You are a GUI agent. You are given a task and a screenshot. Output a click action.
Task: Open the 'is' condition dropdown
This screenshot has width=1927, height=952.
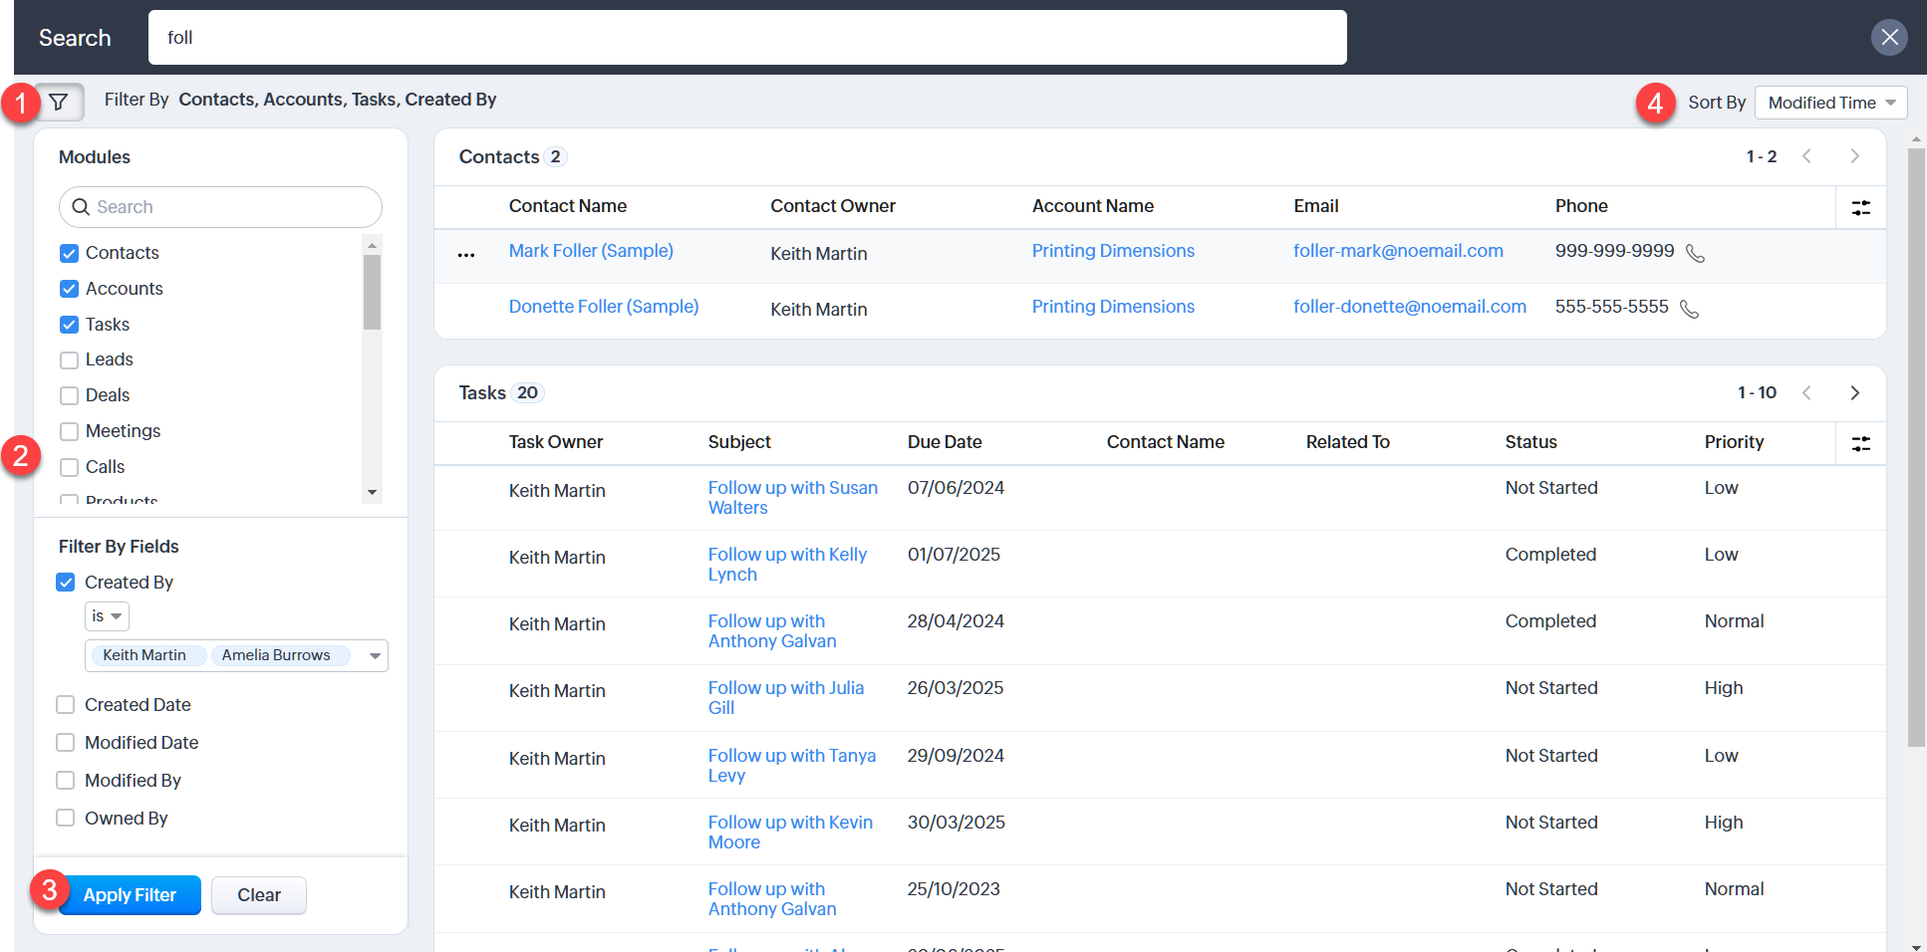coord(107,616)
